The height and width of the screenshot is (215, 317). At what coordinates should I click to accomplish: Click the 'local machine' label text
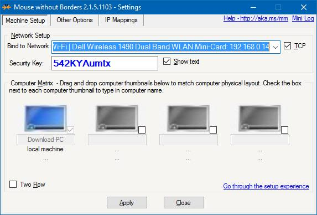45,149
